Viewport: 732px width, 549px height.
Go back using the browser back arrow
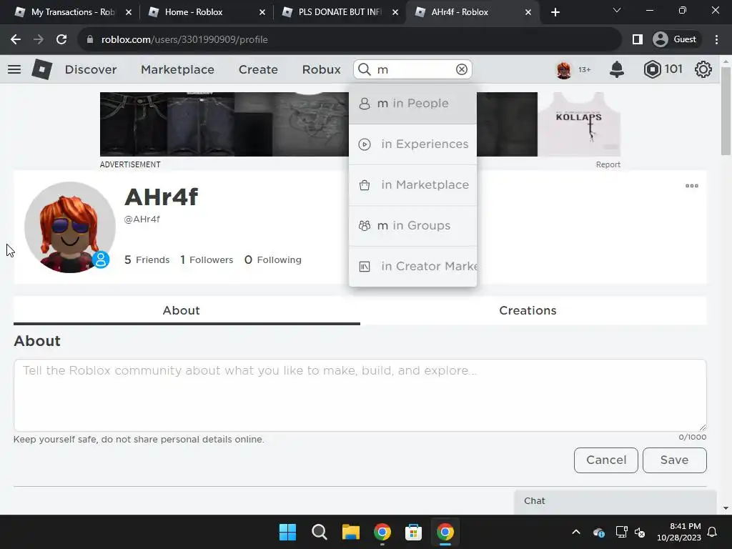click(x=16, y=40)
